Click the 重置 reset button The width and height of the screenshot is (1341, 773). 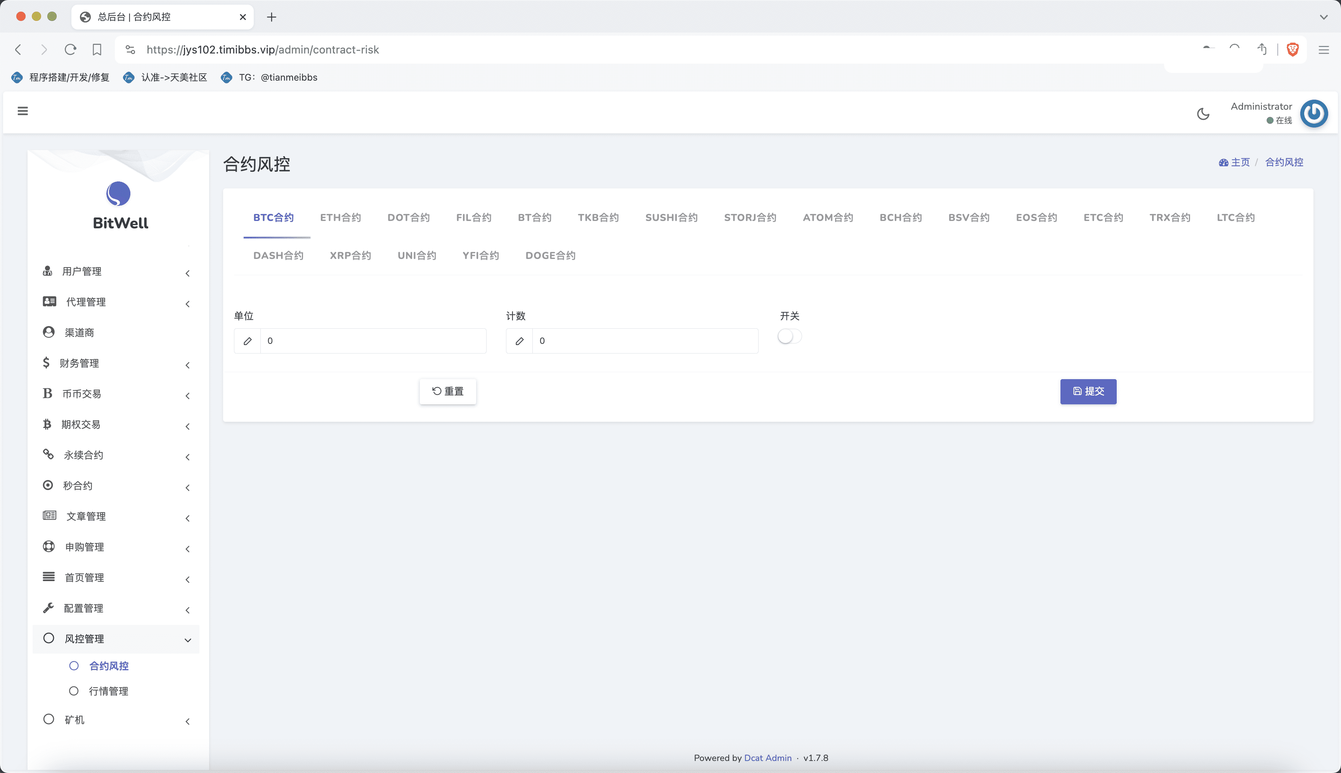[x=448, y=391]
